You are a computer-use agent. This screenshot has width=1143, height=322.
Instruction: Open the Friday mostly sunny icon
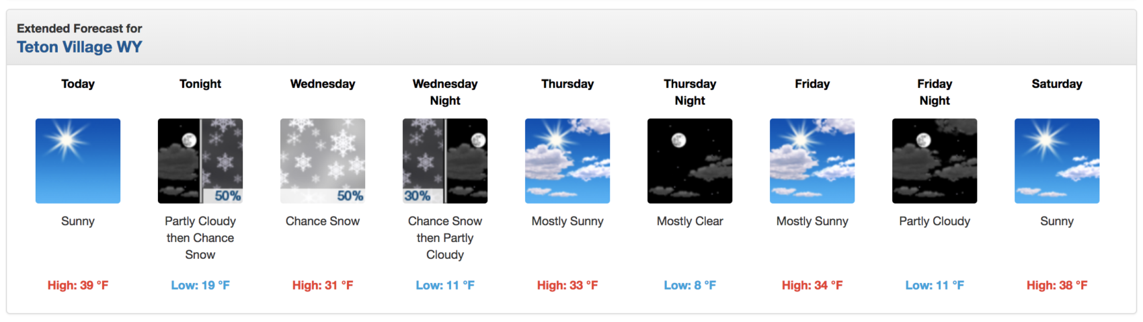click(812, 161)
